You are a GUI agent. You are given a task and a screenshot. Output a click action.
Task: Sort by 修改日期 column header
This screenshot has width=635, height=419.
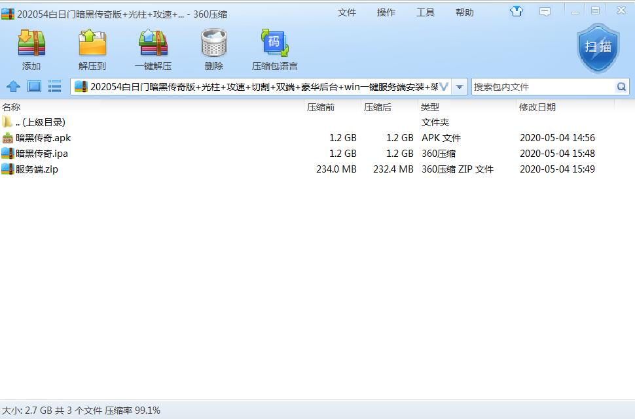point(537,107)
